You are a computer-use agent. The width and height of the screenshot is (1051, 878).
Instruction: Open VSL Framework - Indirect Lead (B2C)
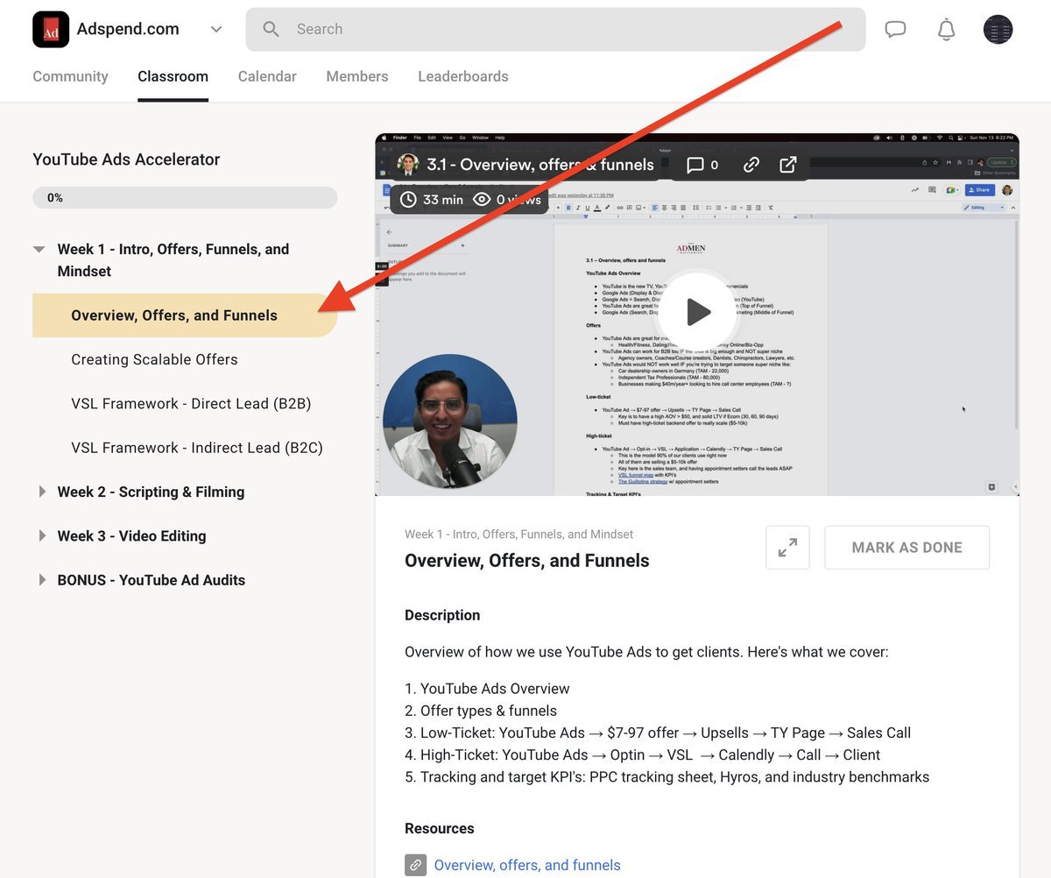[x=197, y=448]
